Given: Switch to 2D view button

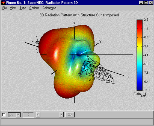Looking at the screenshot, I should pyautogui.click(x=70, y=115).
